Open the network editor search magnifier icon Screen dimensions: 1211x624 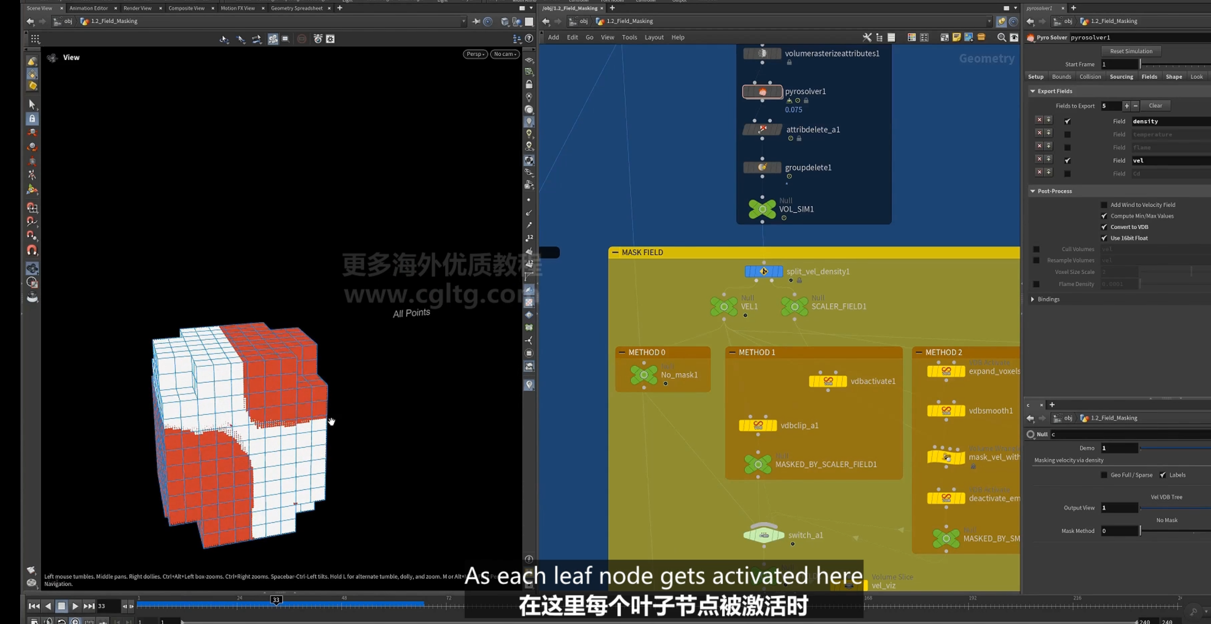[x=1001, y=38]
